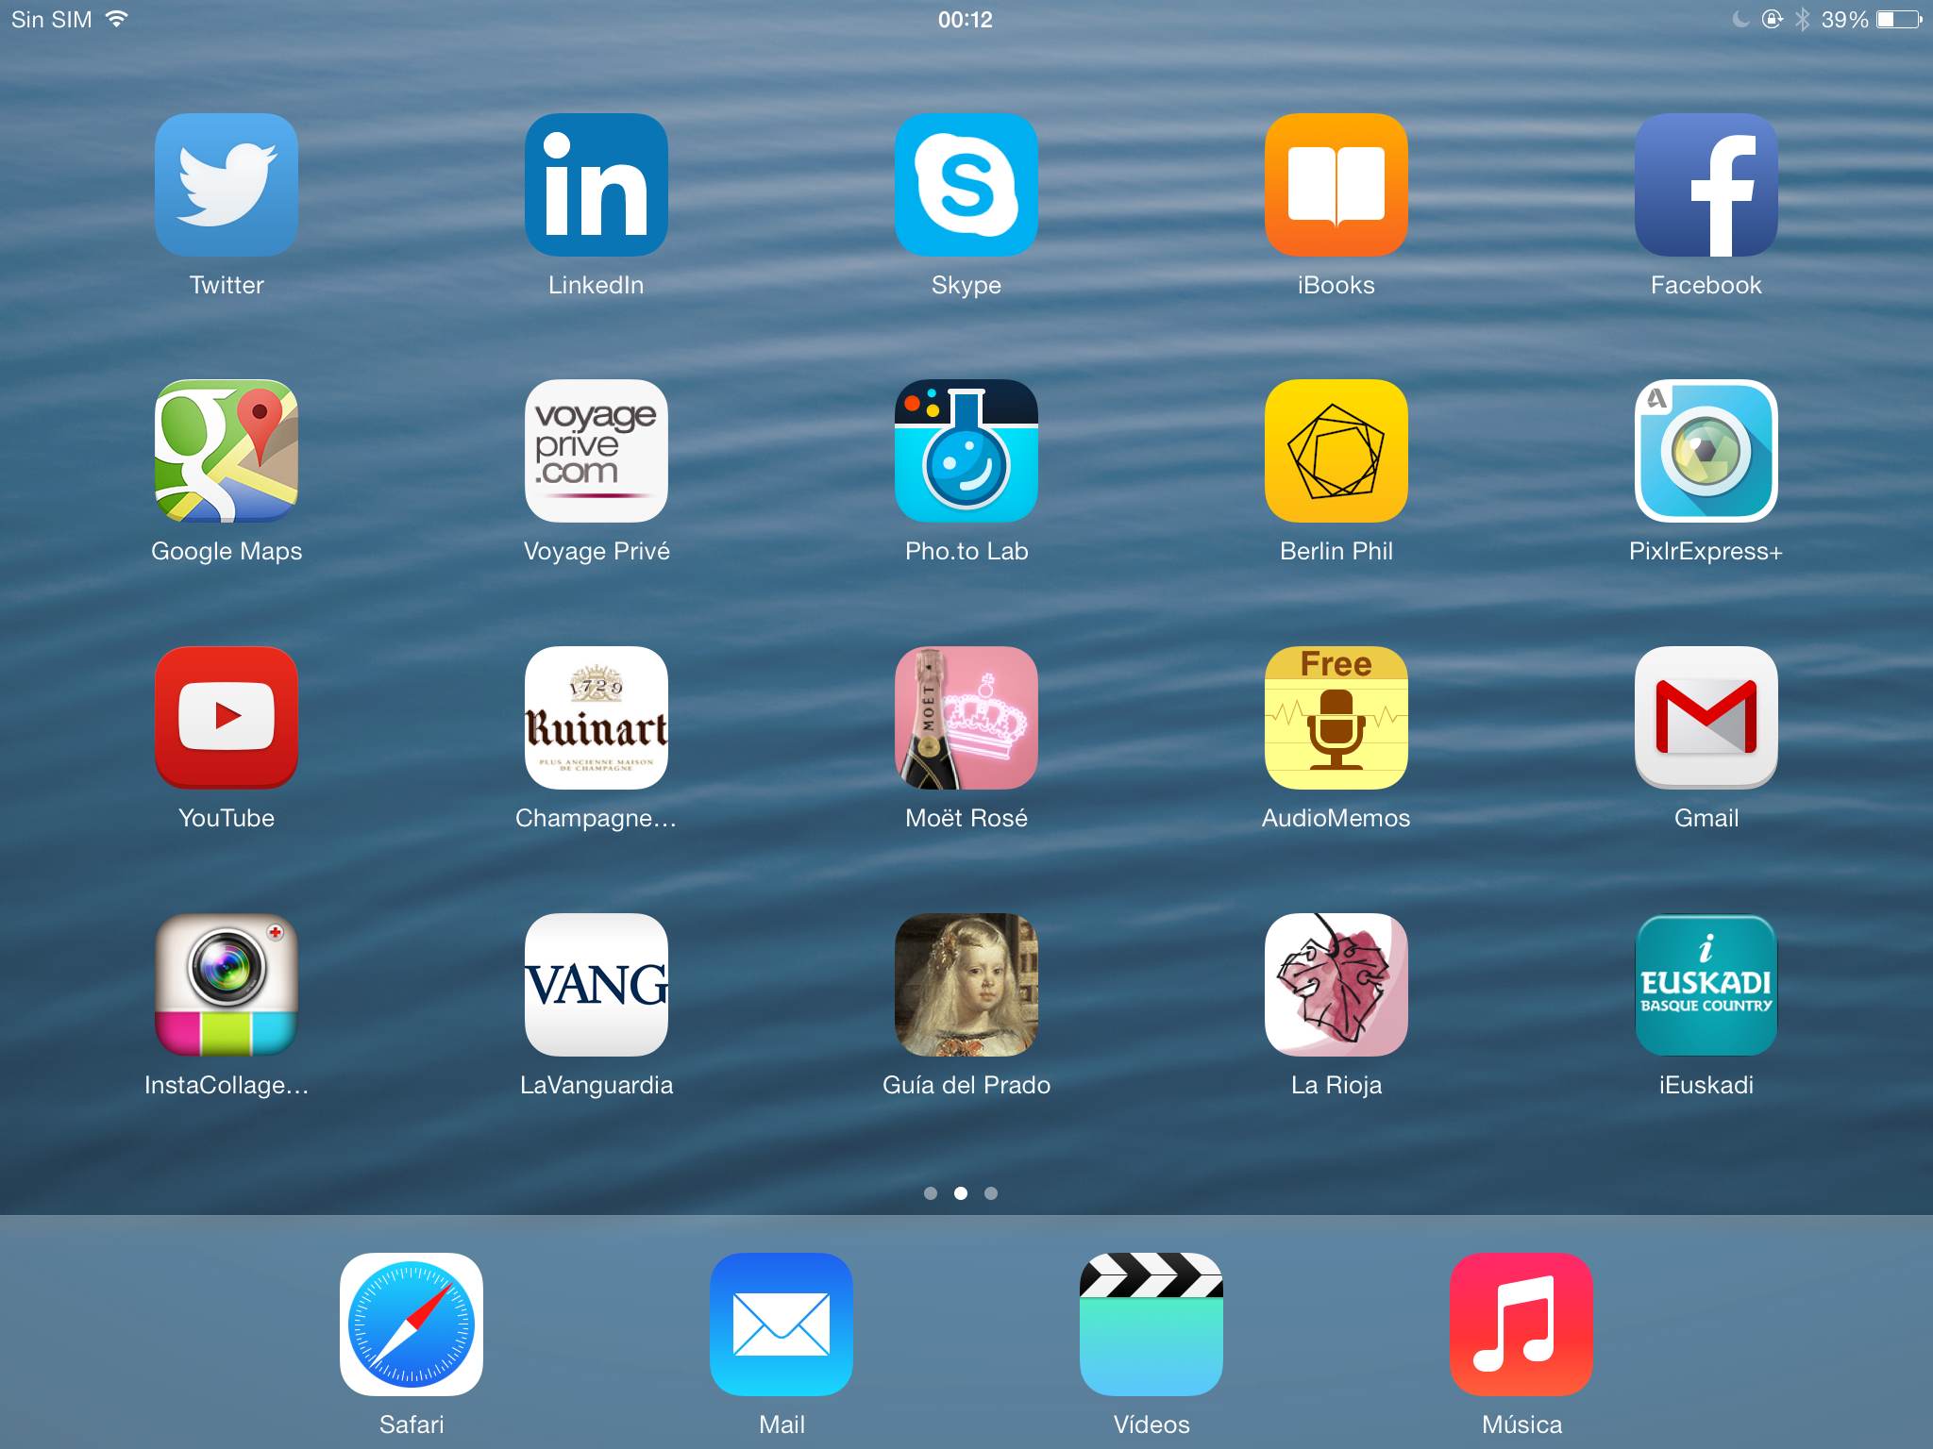The width and height of the screenshot is (1933, 1449).
Task: Open Safari from the dock
Action: (x=412, y=1324)
